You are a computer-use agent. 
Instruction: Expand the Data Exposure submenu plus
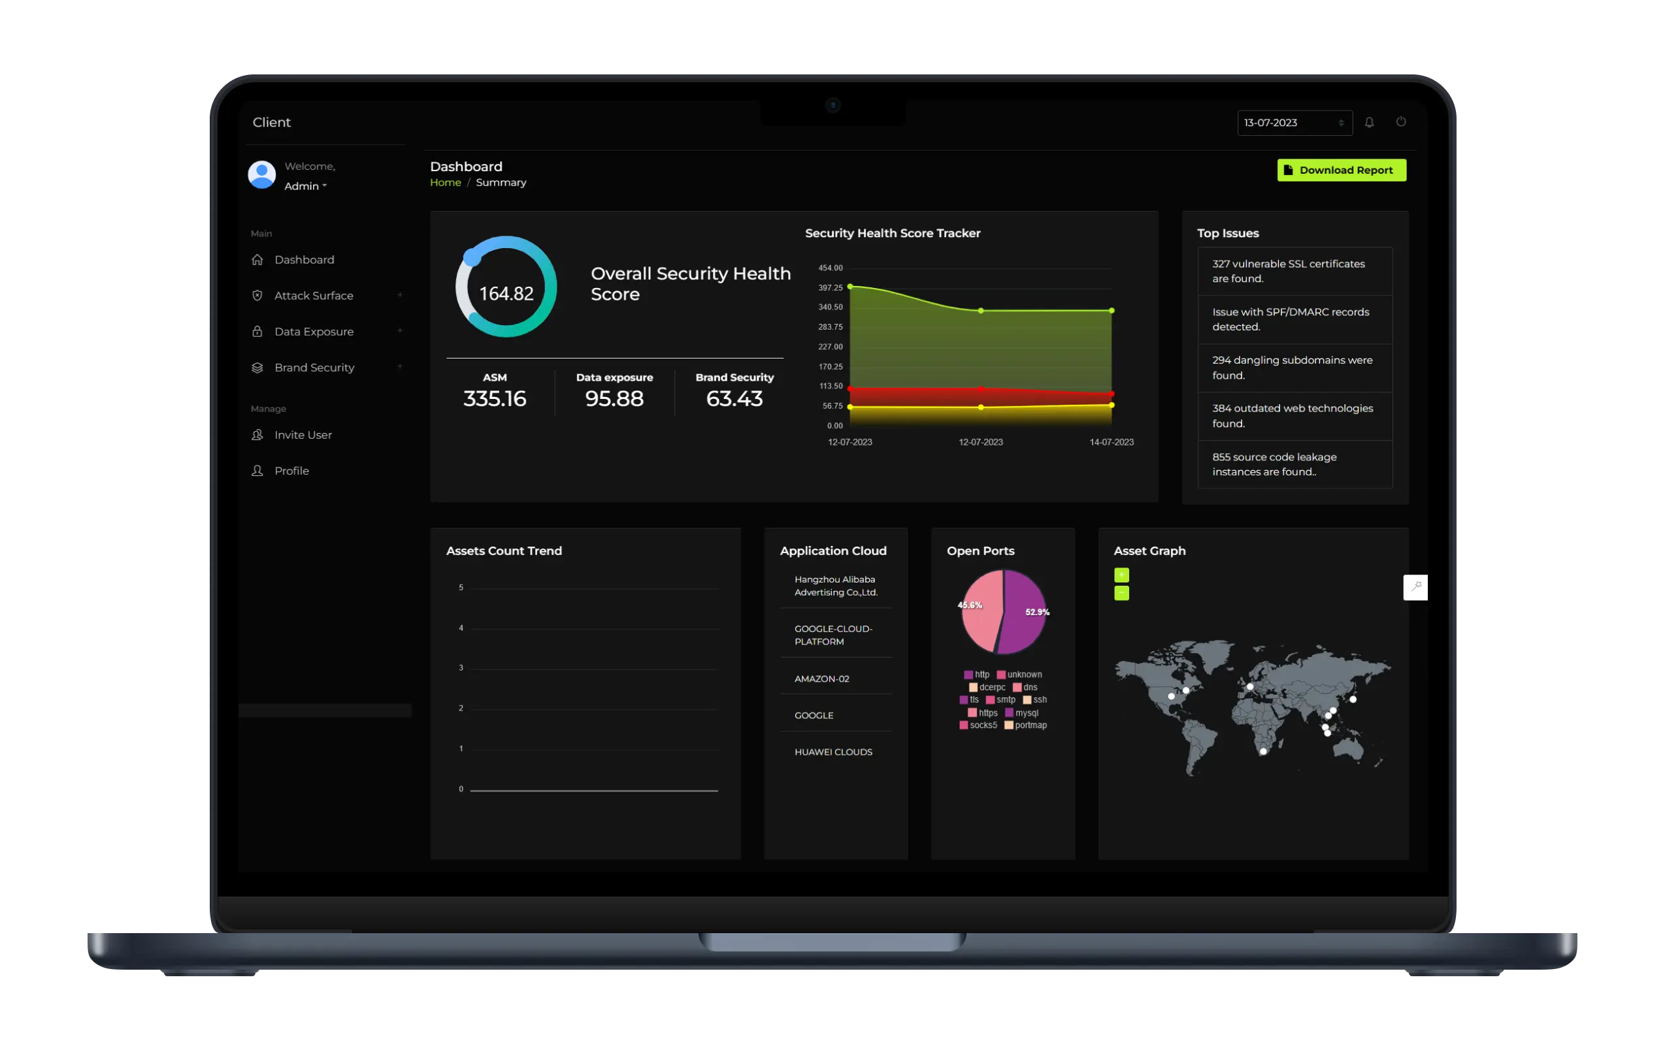point(400,331)
